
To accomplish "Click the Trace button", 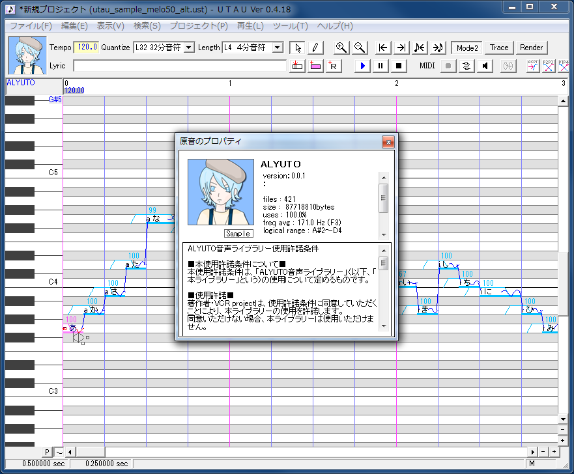I will coord(499,48).
